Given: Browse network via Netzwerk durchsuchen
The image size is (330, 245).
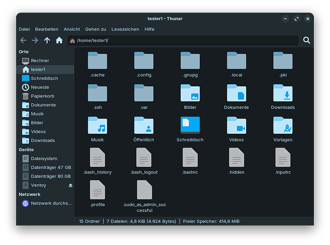Looking at the screenshot, I should (51, 203).
